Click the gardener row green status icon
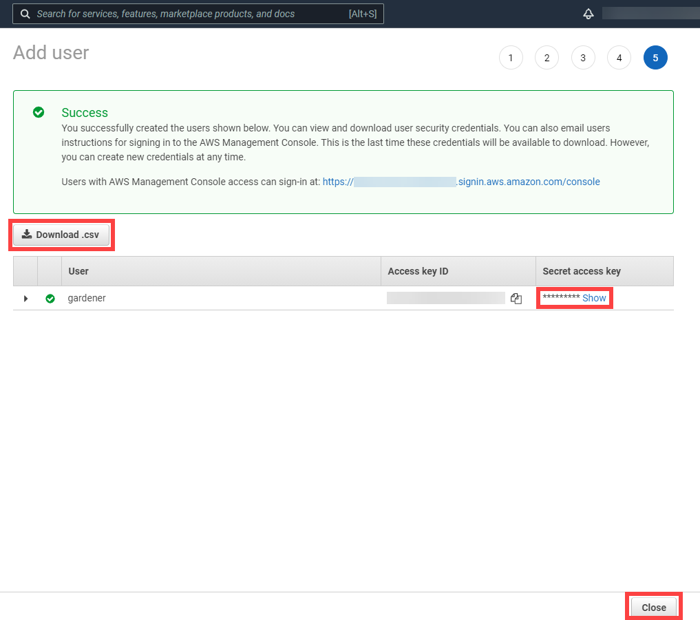This screenshot has width=700, height=620. tap(50, 299)
